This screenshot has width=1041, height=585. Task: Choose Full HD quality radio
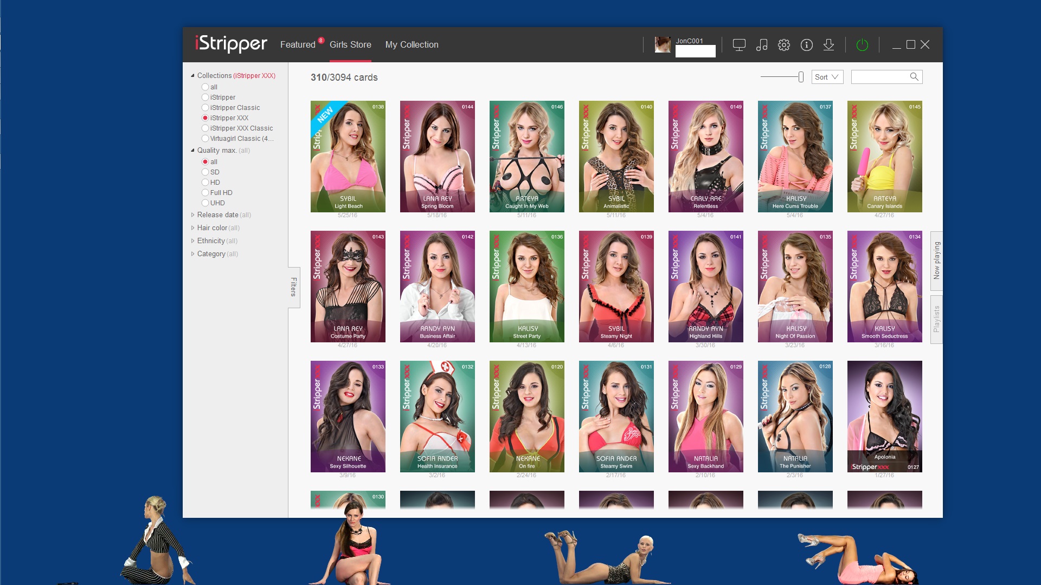pyautogui.click(x=205, y=193)
